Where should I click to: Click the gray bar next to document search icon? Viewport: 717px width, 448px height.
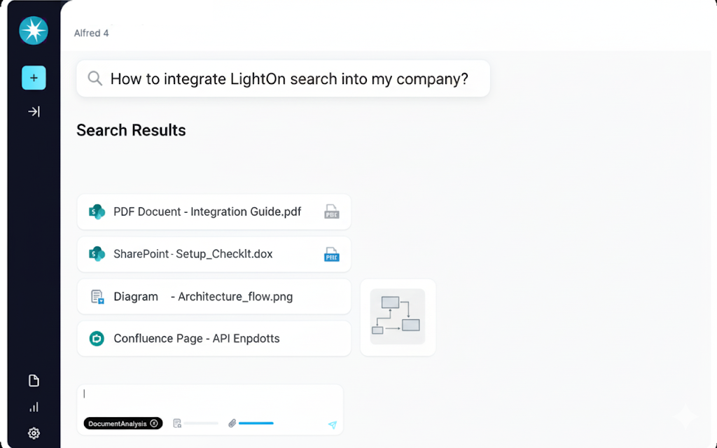pos(201,423)
